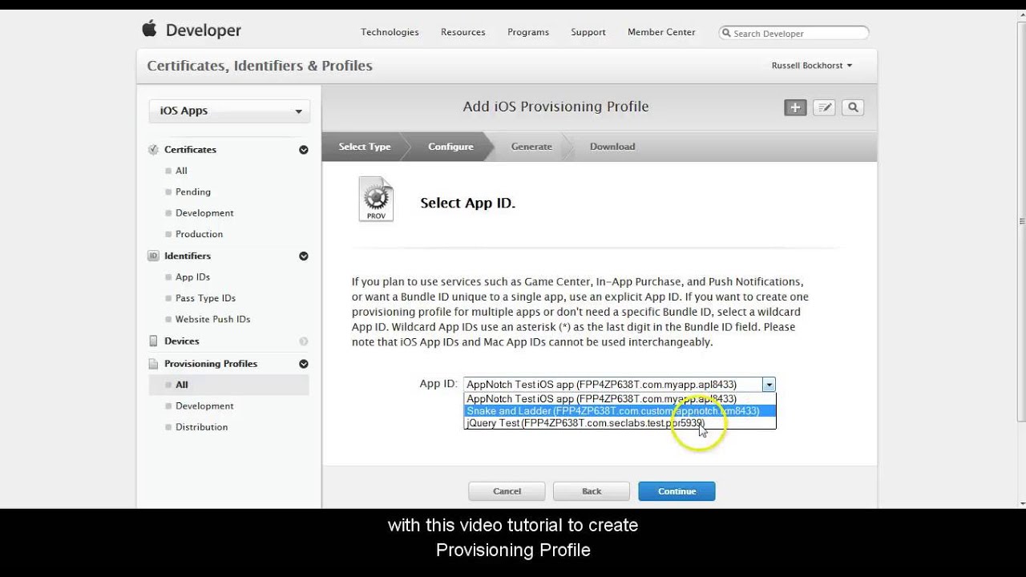
Task: Click the Identifiers ID icon
Action: pos(153,256)
